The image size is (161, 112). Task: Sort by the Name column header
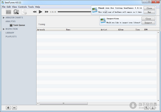(68, 30)
